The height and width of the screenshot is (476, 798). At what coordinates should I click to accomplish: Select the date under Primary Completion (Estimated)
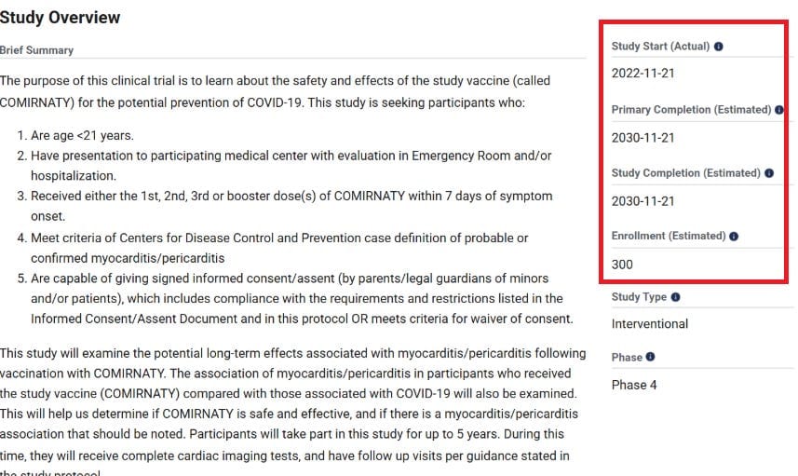pos(642,138)
